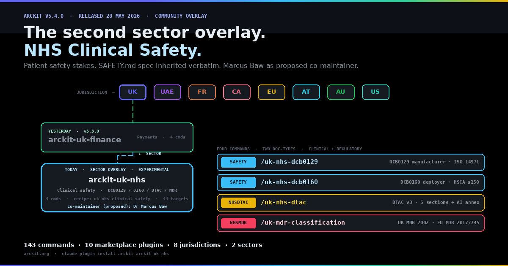Image resolution: width=508 pixels, height=266 pixels.
Task: Select the UK jurisdiction chip
Action: (x=133, y=92)
